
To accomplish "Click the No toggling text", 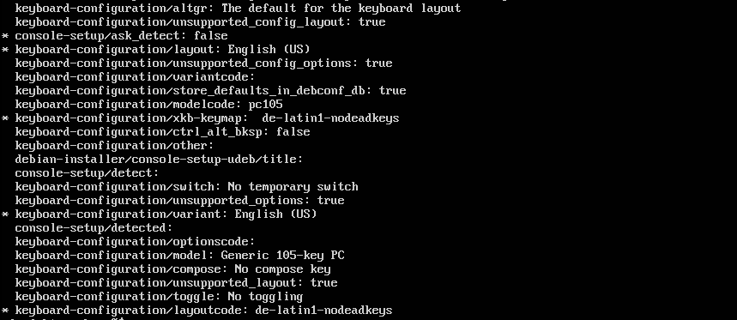I will pyautogui.click(x=265, y=297).
